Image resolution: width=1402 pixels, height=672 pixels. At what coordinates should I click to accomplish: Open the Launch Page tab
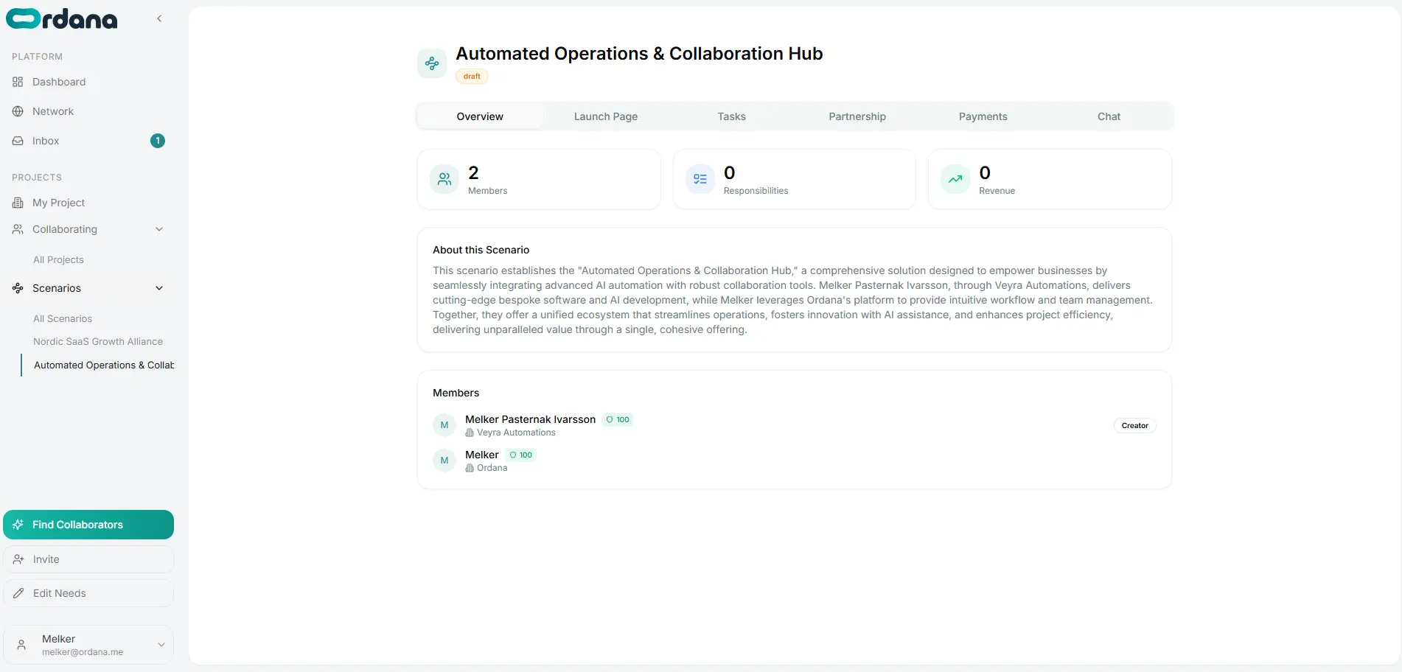point(606,116)
